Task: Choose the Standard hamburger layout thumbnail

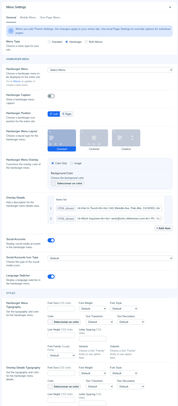Action: (x=62, y=140)
